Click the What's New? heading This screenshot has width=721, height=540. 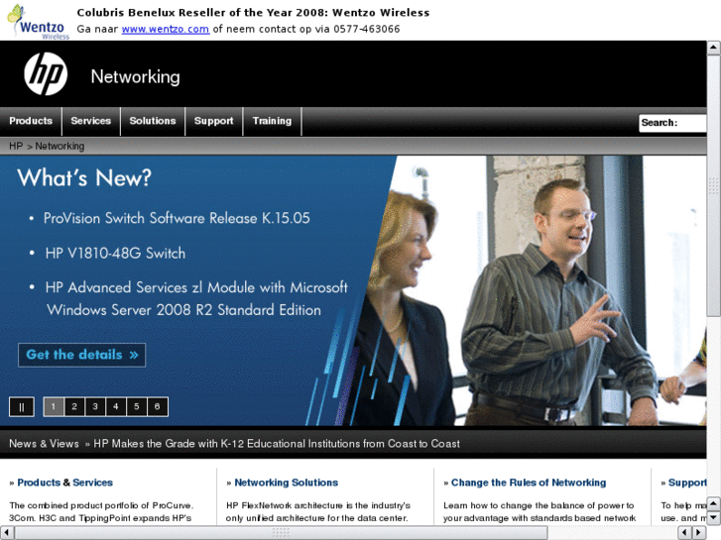pyautogui.click(x=84, y=177)
